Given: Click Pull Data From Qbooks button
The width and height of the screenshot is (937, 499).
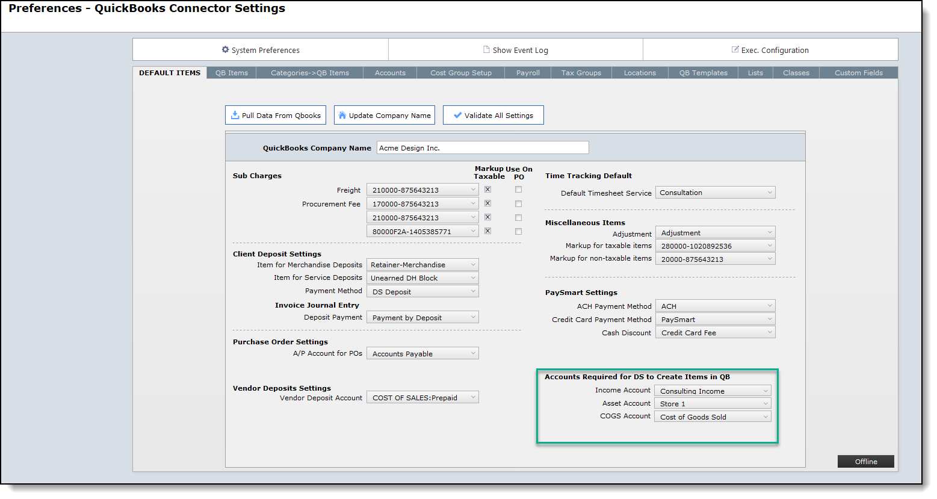Looking at the screenshot, I should 276,115.
